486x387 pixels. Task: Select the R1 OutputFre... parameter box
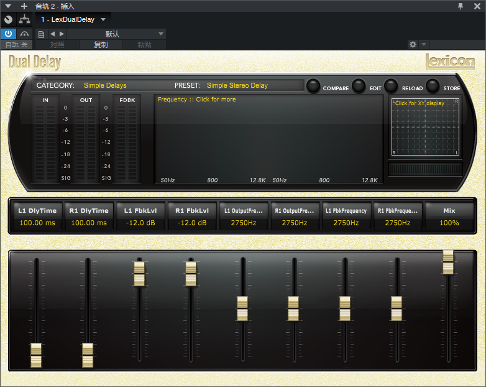tap(295, 217)
